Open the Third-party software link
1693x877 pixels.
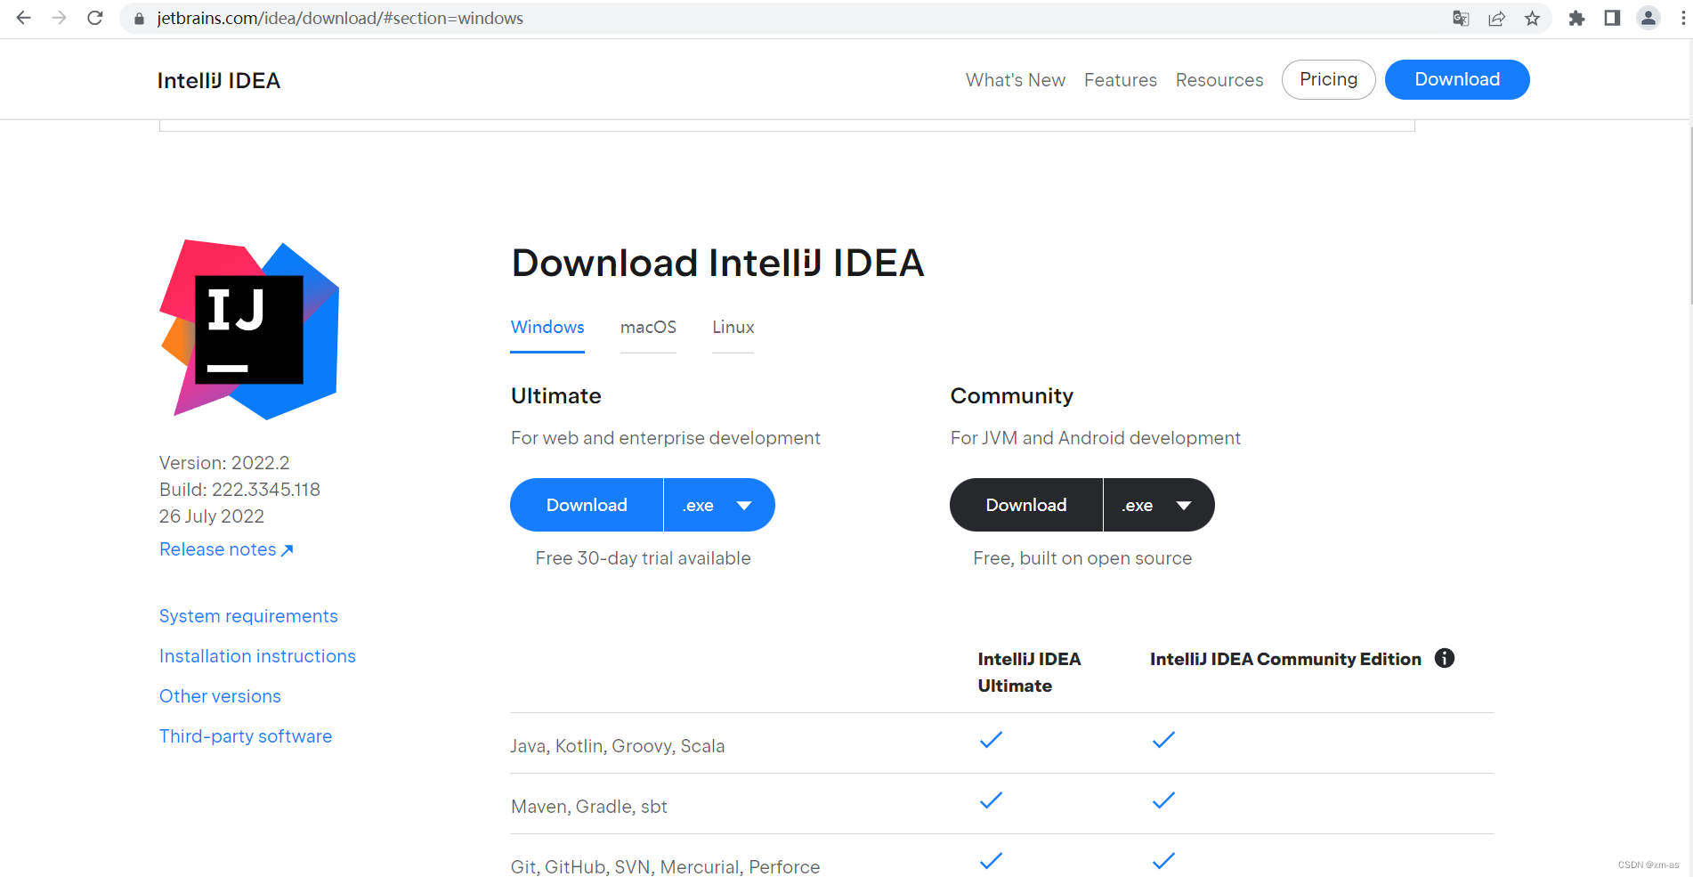pyautogui.click(x=246, y=736)
